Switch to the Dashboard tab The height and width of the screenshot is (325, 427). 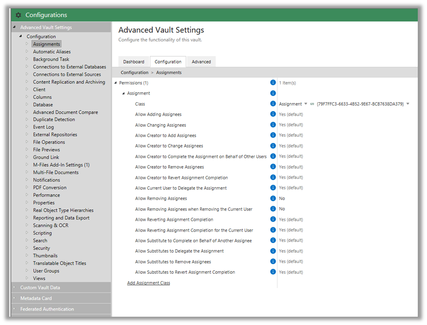(133, 62)
